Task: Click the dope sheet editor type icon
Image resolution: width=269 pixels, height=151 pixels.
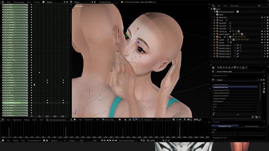Action: pyautogui.click(x=3, y=120)
